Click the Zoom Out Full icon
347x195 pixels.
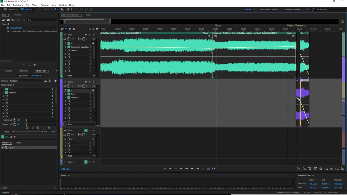[x=320, y=169]
